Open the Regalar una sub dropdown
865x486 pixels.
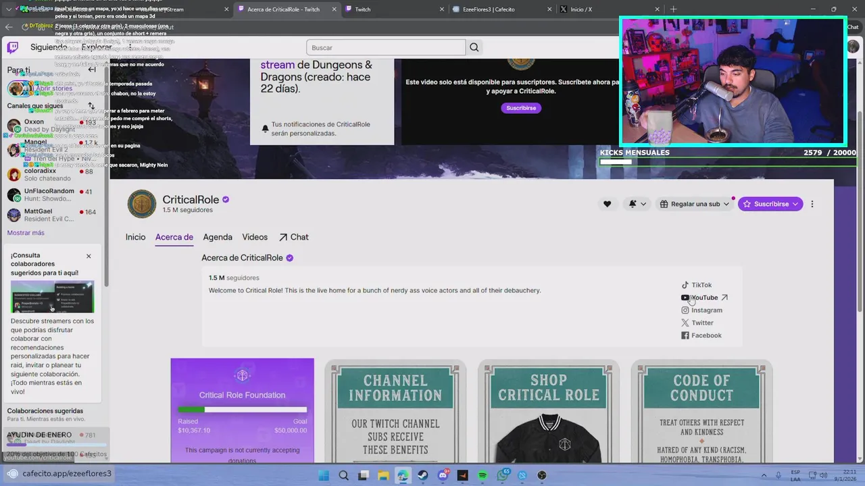click(x=695, y=204)
